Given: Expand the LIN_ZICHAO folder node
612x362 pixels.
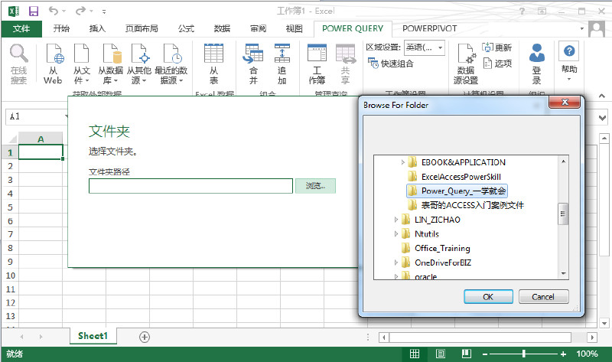Looking at the screenshot, I should [x=396, y=220].
